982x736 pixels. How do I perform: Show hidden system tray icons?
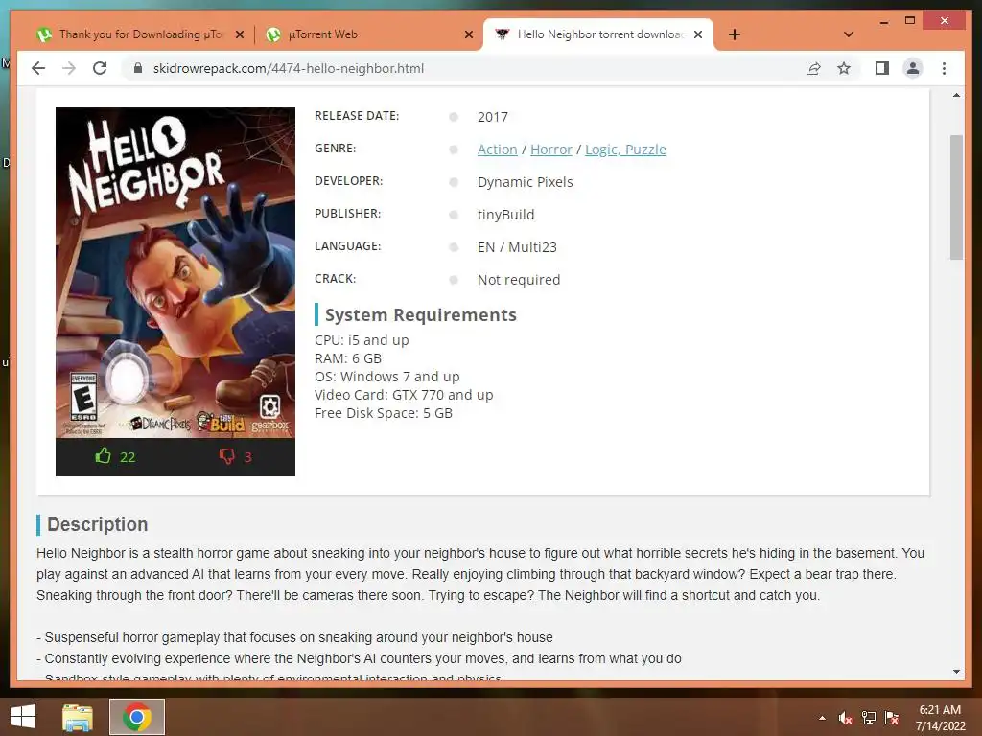822,718
